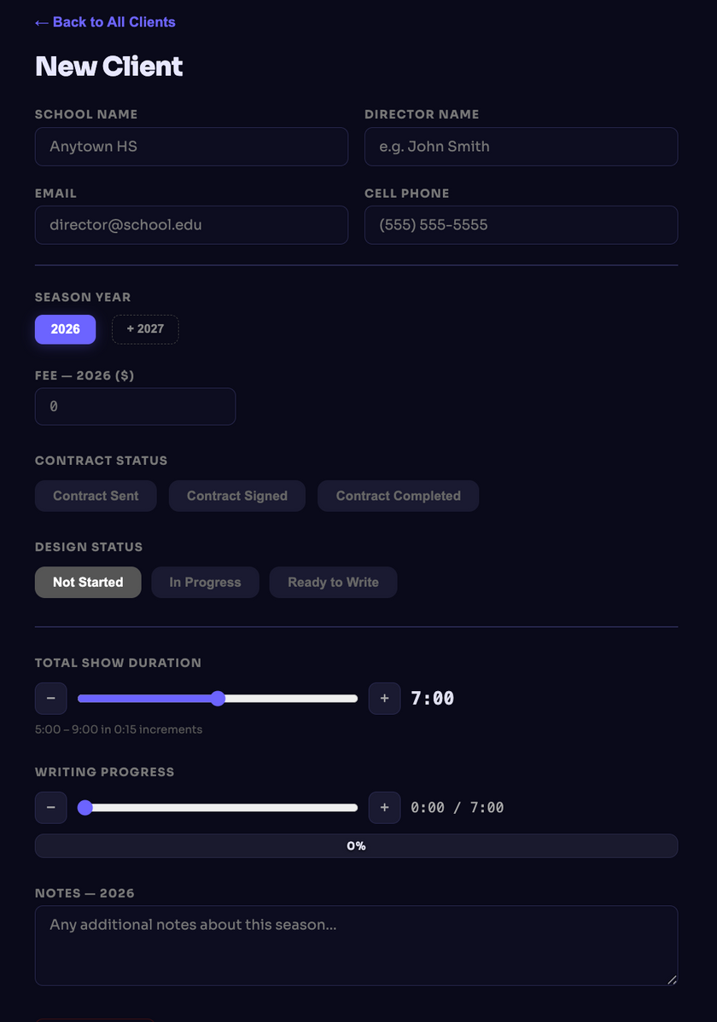Viewport: 717px width, 1022px height.
Task: Set design status to In Progress
Action: [x=205, y=582]
